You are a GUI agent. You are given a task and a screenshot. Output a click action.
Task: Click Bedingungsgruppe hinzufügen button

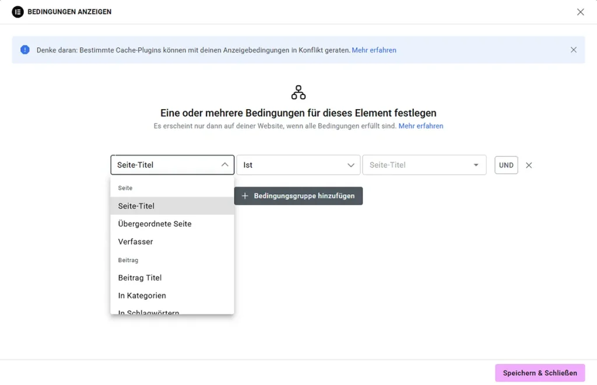298,196
